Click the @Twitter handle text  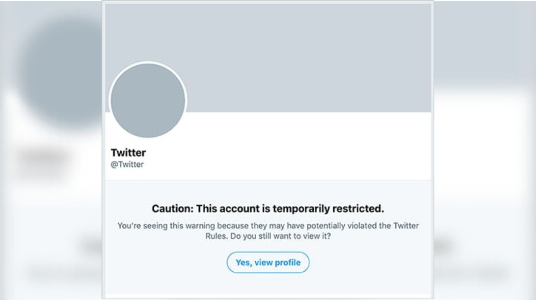(x=127, y=164)
